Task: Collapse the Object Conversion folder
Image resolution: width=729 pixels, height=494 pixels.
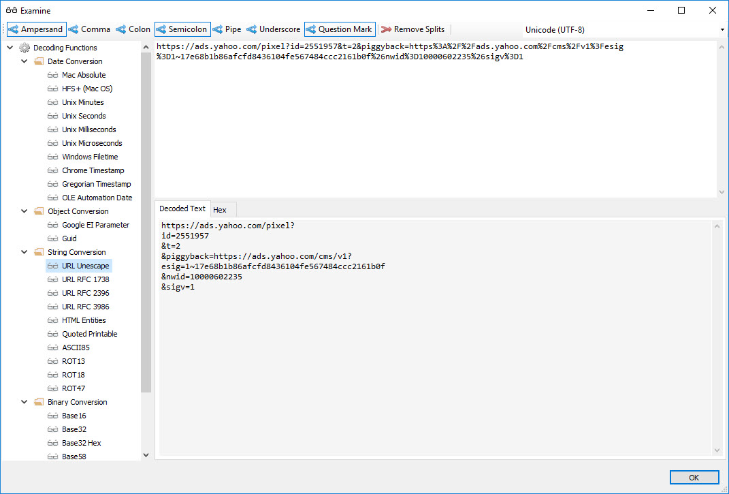Action: click(x=25, y=211)
